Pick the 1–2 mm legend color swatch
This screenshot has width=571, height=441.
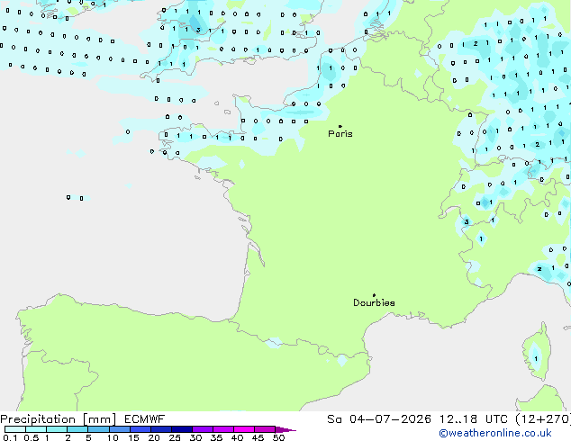pos(57,429)
